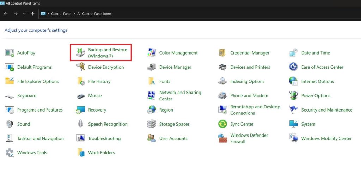Click the Speech Recognition microphone icon
The width and height of the screenshot is (361, 190).
(x=80, y=124)
